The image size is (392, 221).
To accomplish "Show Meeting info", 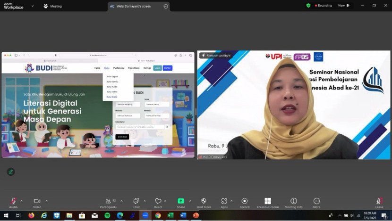I will [x=293, y=201].
